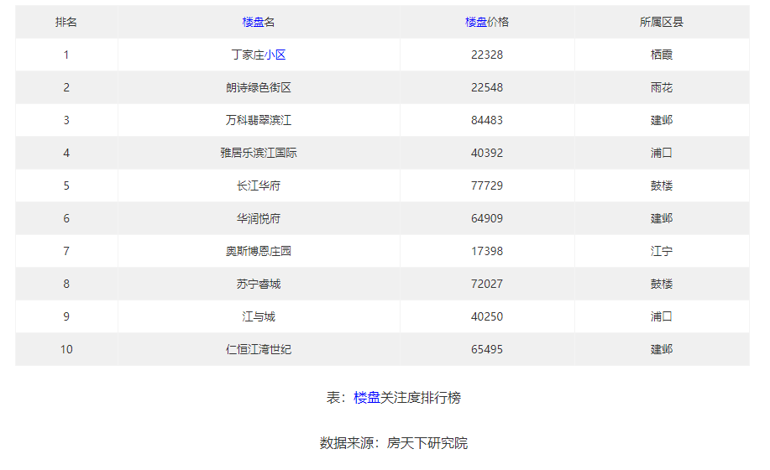The width and height of the screenshot is (770, 470).
Task: Click 浦口 in the 江与城 row
Action: click(662, 316)
